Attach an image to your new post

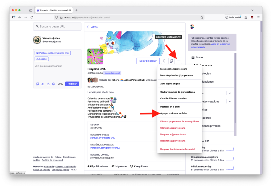tap(37, 84)
